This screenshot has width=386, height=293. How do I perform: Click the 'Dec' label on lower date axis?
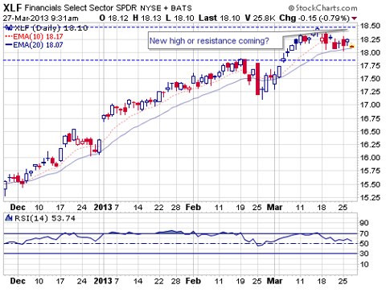(x=18, y=281)
